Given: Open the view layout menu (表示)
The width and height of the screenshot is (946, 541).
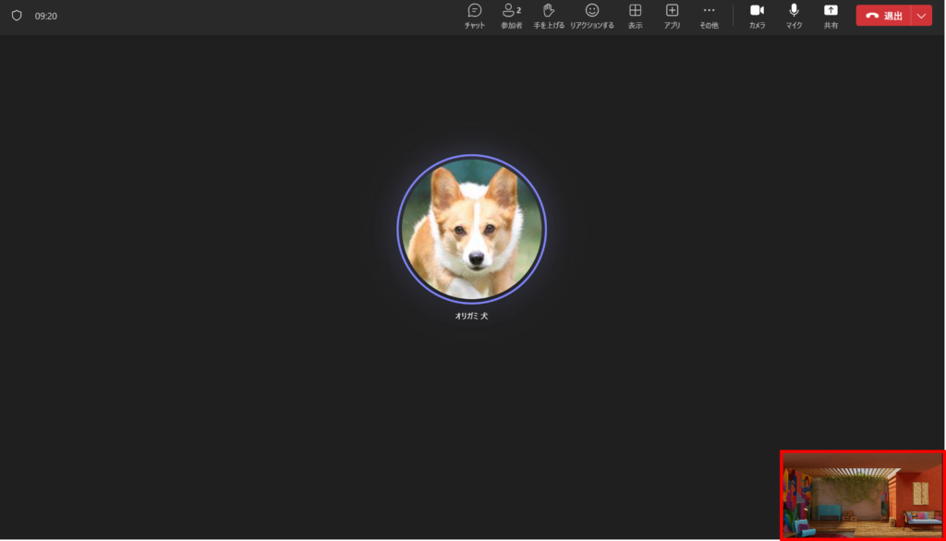Looking at the screenshot, I should coord(635,16).
